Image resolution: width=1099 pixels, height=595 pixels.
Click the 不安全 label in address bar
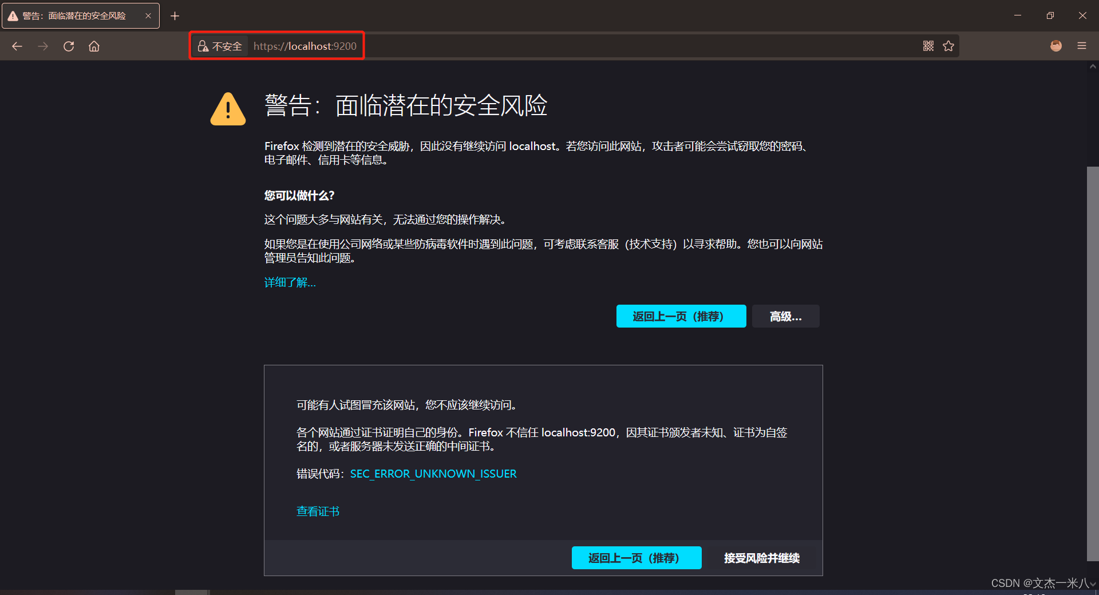(227, 46)
